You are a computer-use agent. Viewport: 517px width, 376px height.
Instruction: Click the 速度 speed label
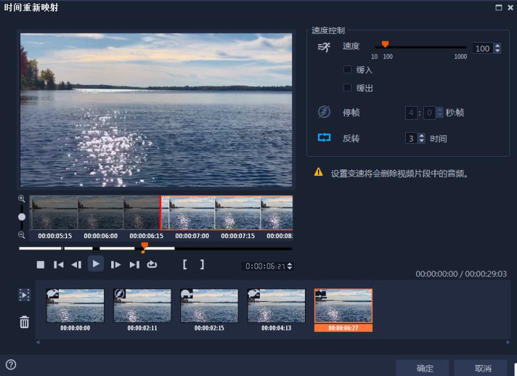point(351,46)
